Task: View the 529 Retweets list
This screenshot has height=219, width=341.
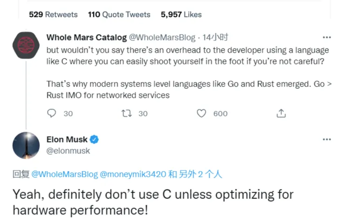Action: (53, 14)
